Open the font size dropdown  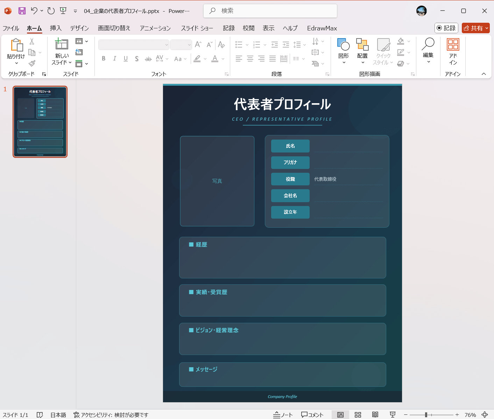(x=189, y=45)
